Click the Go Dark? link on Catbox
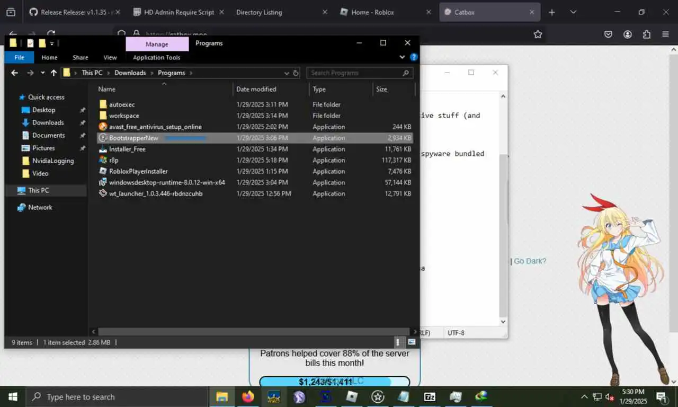The width and height of the screenshot is (678, 407). [x=530, y=261]
